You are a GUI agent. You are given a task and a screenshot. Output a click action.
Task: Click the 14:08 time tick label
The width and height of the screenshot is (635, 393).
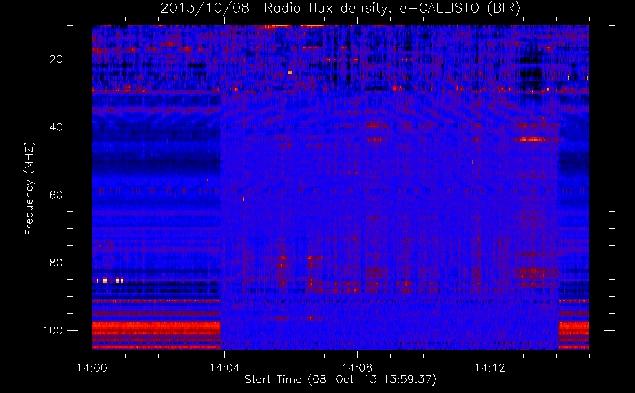(x=357, y=368)
